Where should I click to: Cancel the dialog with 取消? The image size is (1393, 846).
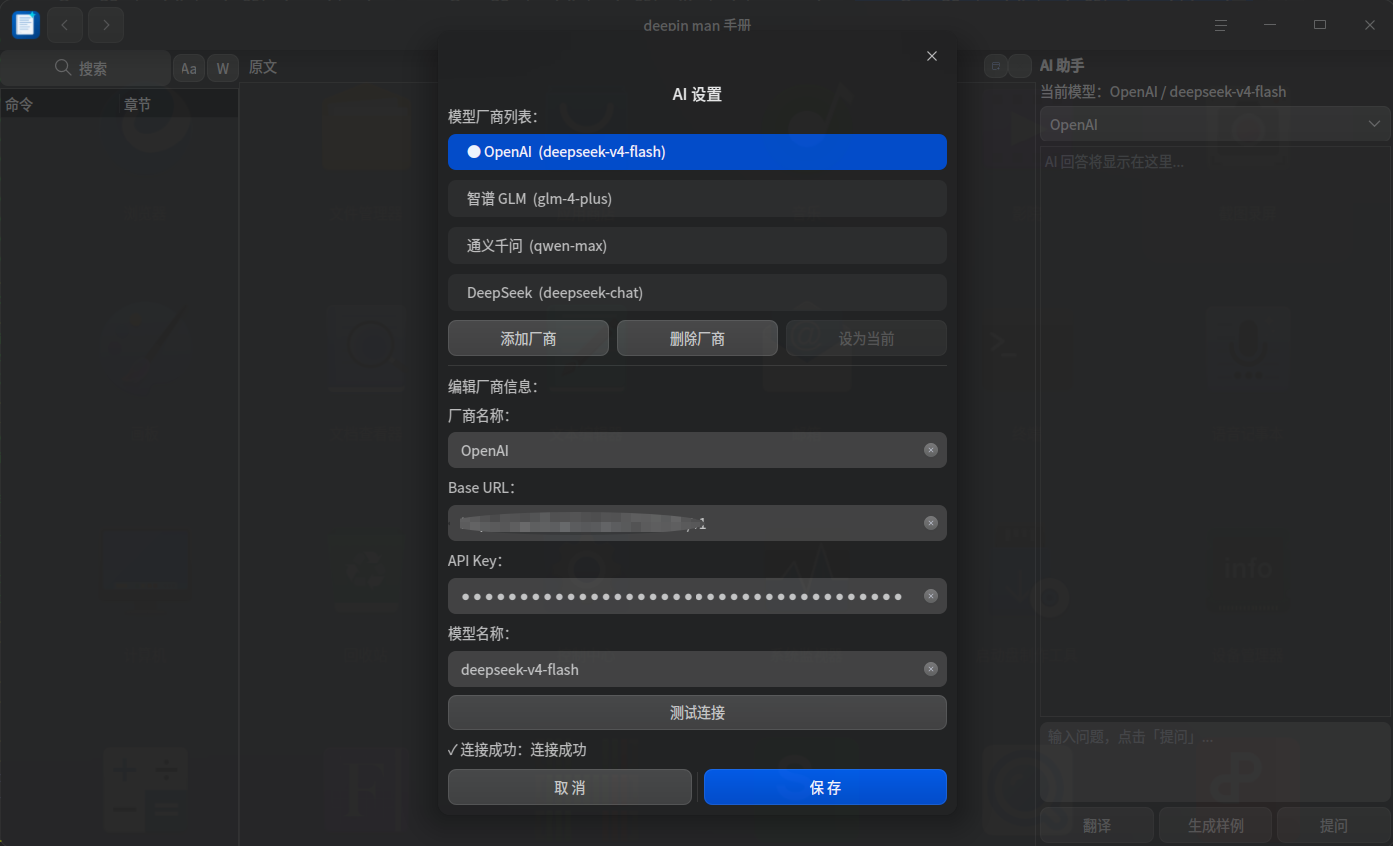tap(570, 787)
